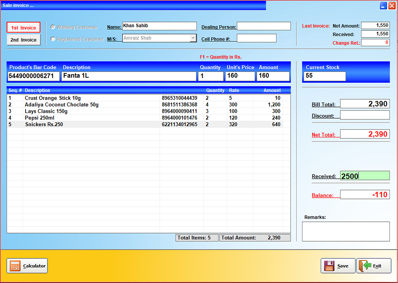Click the Total Amount 2,390 status box
The height and width of the screenshot is (283, 398).
pyautogui.click(x=255, y=238)
